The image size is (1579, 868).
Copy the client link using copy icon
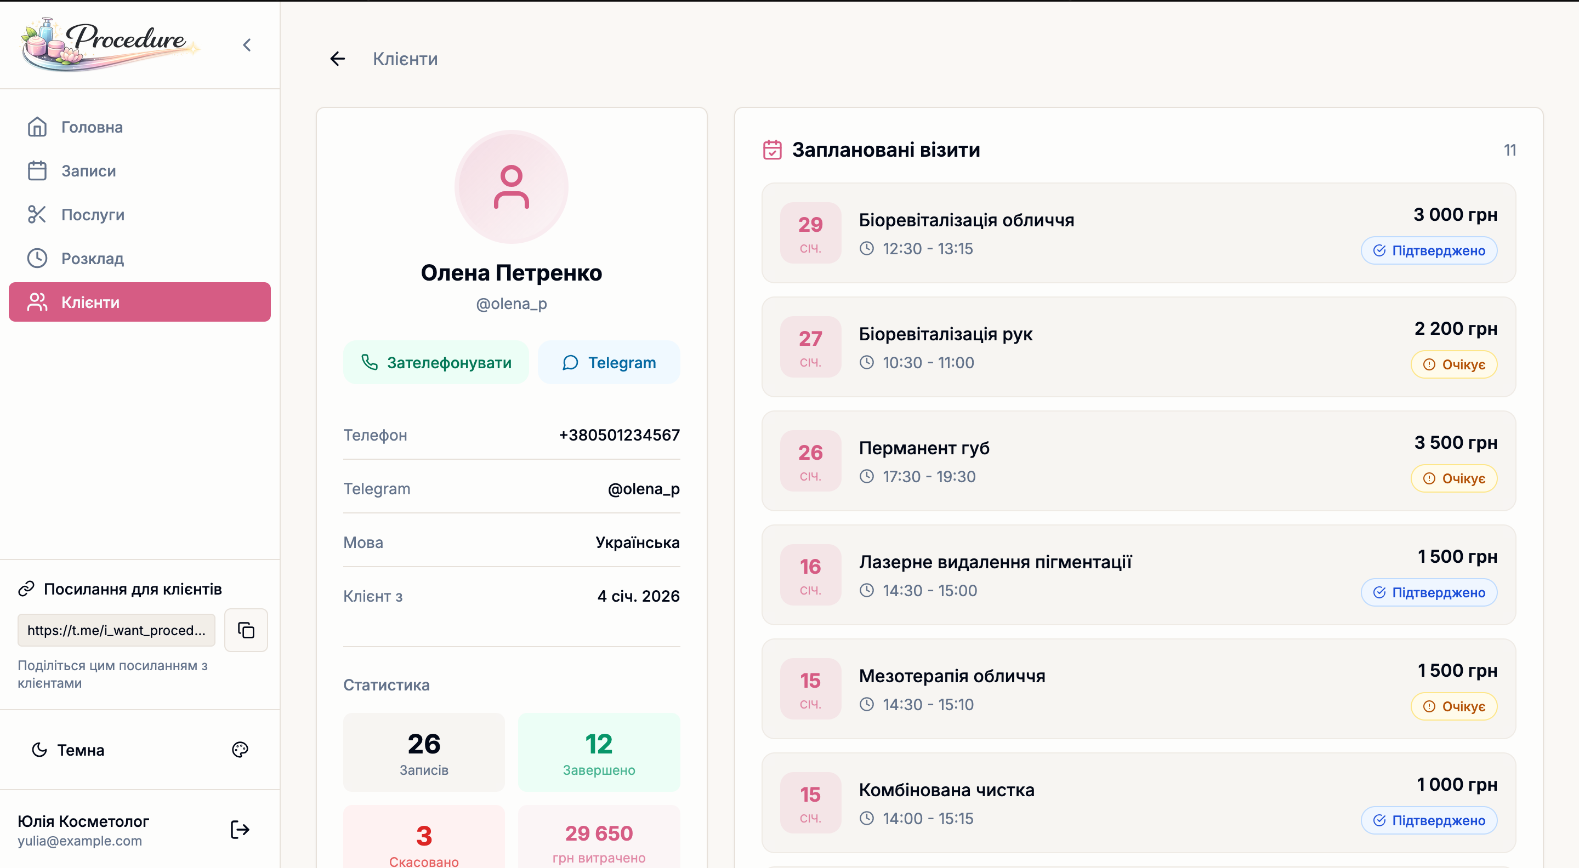point(245,630)
